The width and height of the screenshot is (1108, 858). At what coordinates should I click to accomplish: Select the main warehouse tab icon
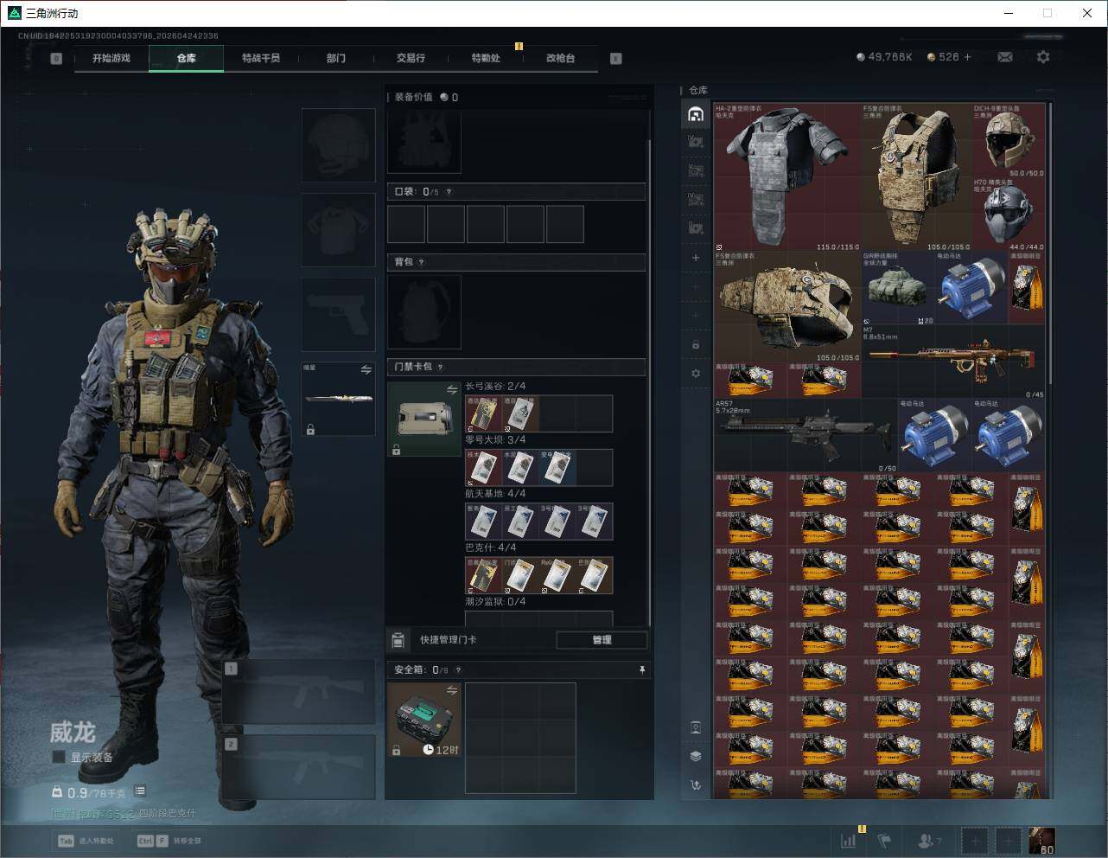point(696,114)
